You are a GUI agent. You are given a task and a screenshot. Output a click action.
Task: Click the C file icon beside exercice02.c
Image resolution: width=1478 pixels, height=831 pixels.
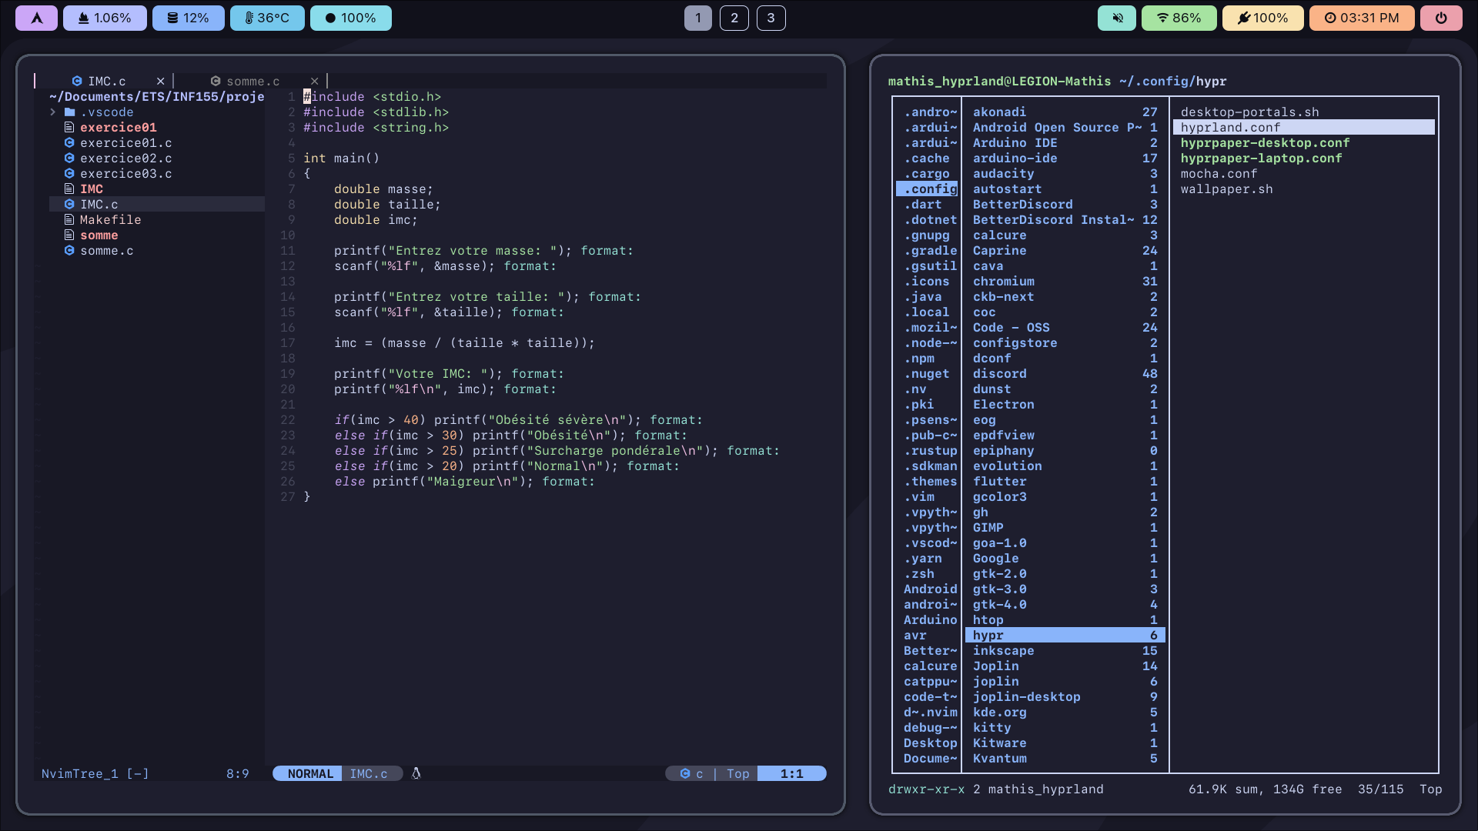[x=69, y=158]
